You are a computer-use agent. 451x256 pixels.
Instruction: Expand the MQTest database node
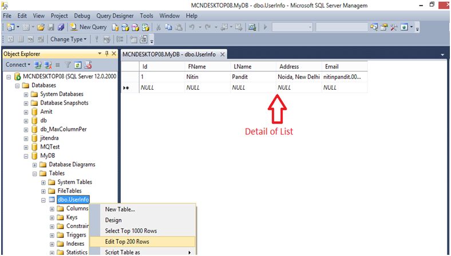26,147
